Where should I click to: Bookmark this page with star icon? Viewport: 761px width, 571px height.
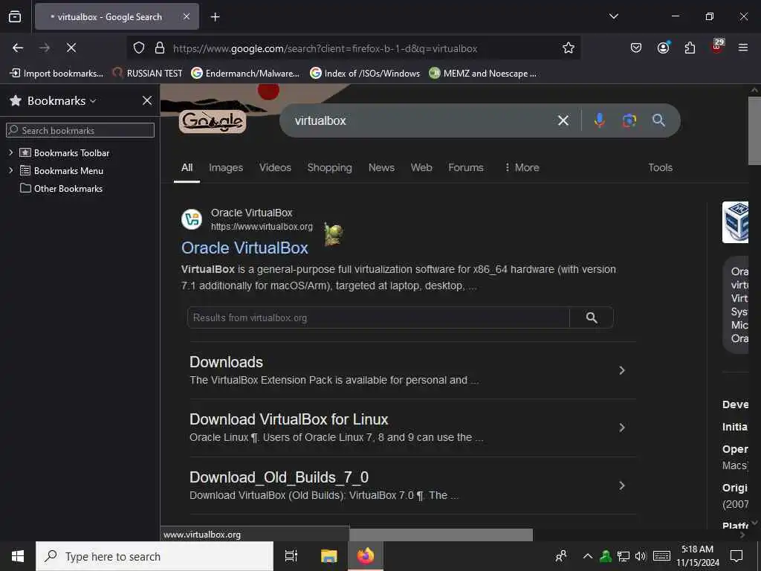(569, 48)
